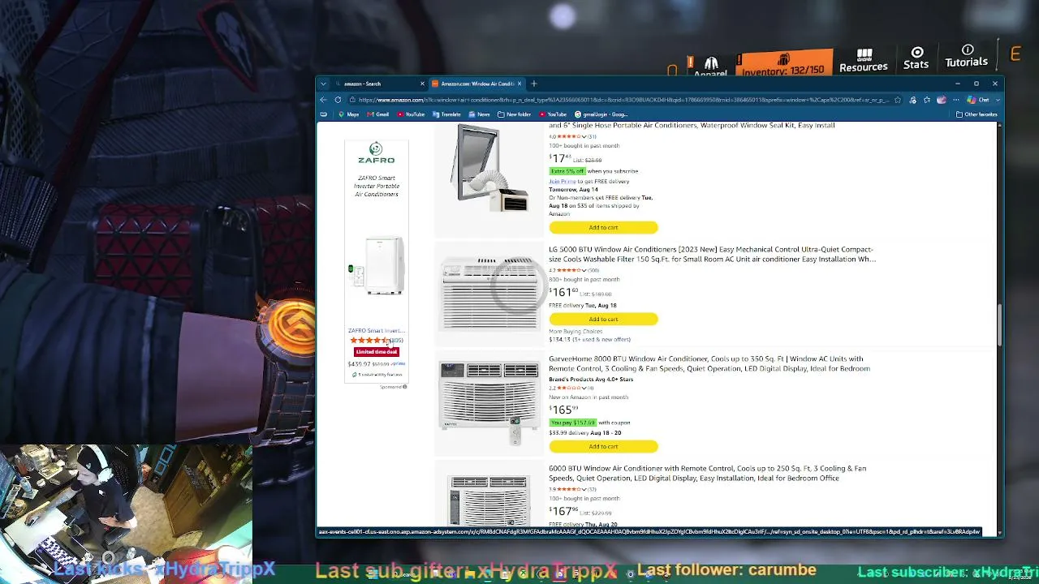Screen dimensions: 1039x584
Task: Click the ZAFRO brand logo in sidebar ad
Action: tap(376, 153)
